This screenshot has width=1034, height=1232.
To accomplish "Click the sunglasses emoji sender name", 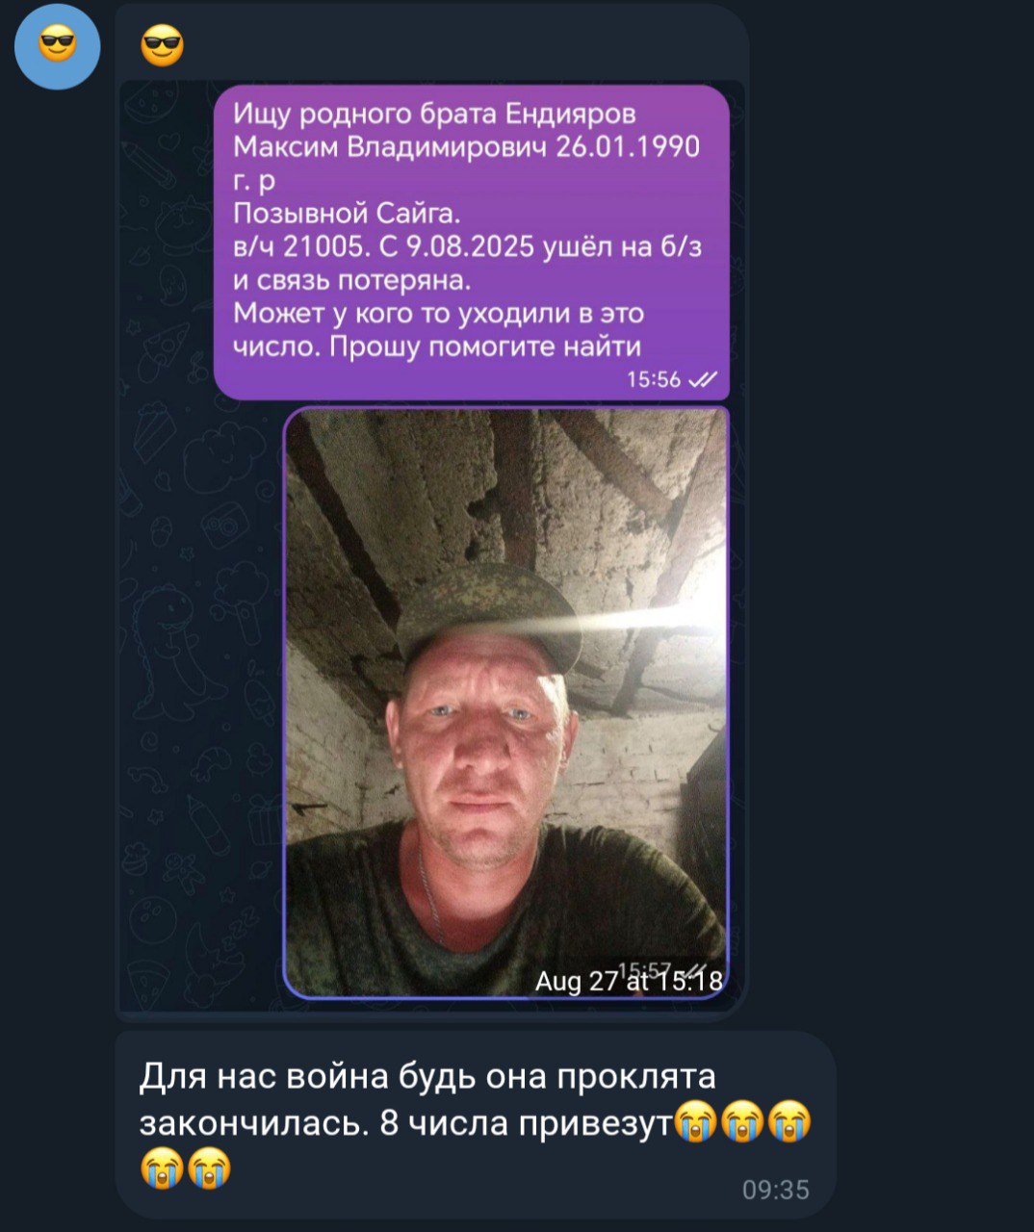I will [162, 45].
